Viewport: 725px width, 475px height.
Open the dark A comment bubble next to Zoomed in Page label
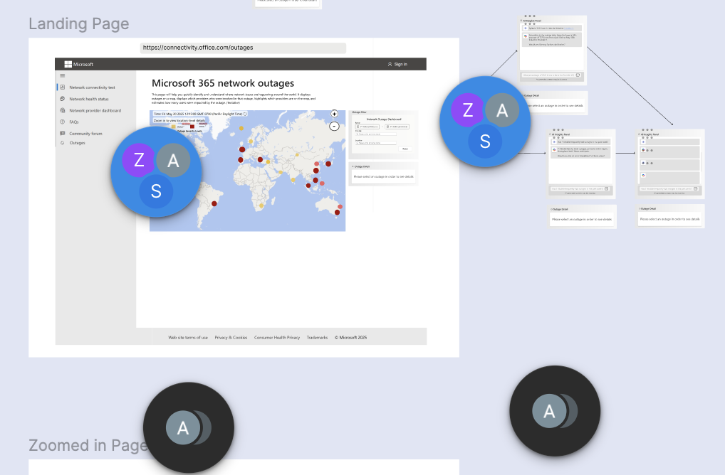189,427
